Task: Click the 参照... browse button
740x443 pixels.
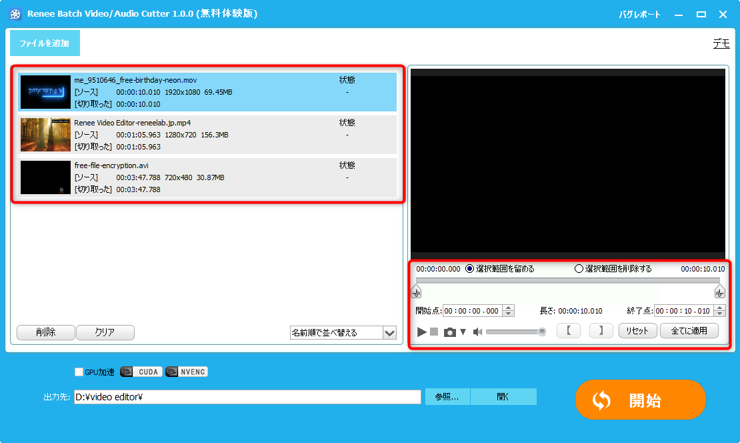Action: click(447, 397)
